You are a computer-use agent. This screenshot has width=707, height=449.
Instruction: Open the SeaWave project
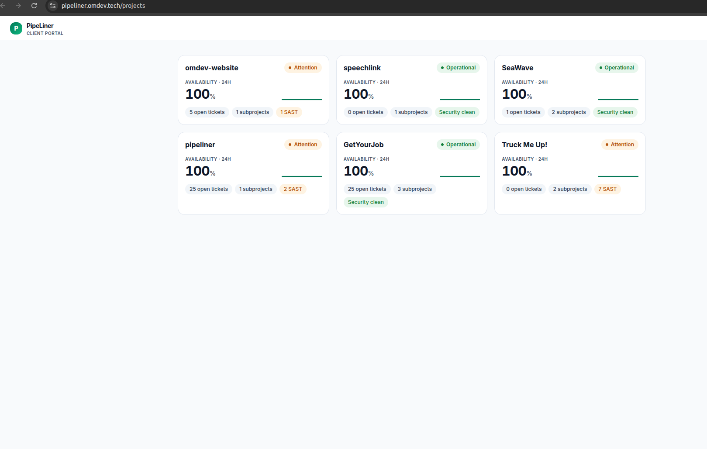[517, 68]
